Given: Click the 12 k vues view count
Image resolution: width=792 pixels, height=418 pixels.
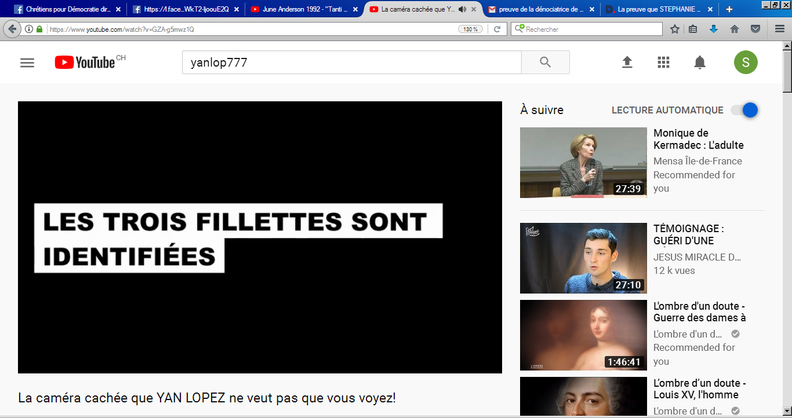Looking at the screenshot, I should click(x=674, y=270).
